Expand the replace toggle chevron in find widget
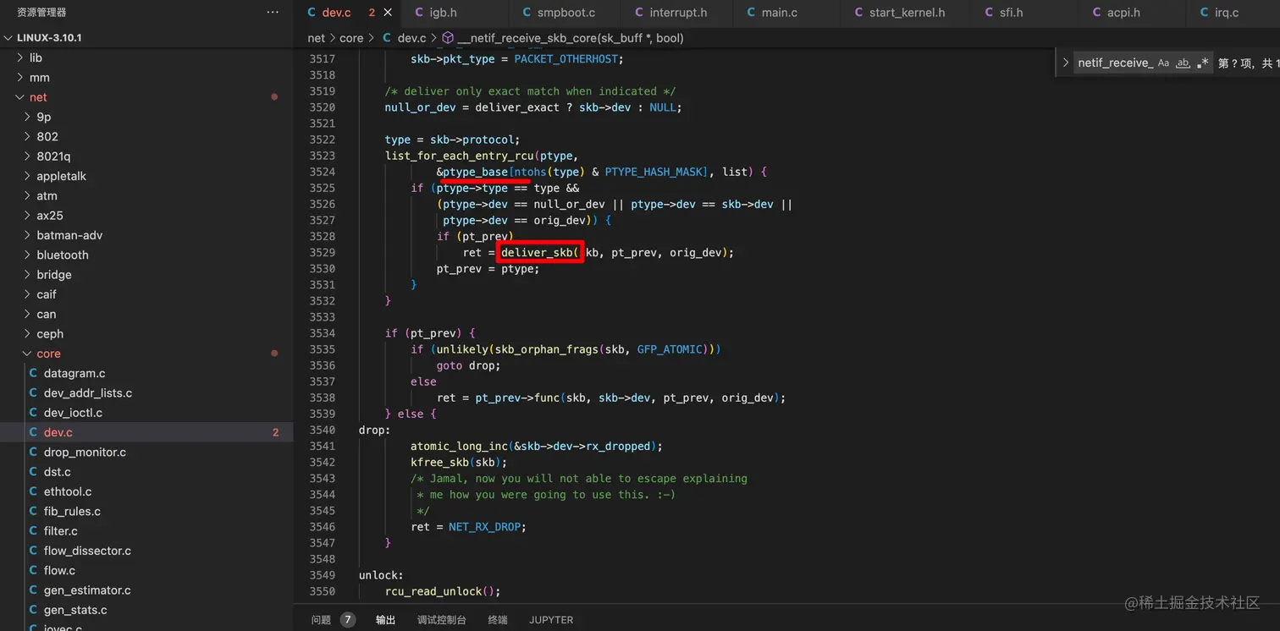This screenshot has height=631, width=1280. click(x=1066, y=63)
